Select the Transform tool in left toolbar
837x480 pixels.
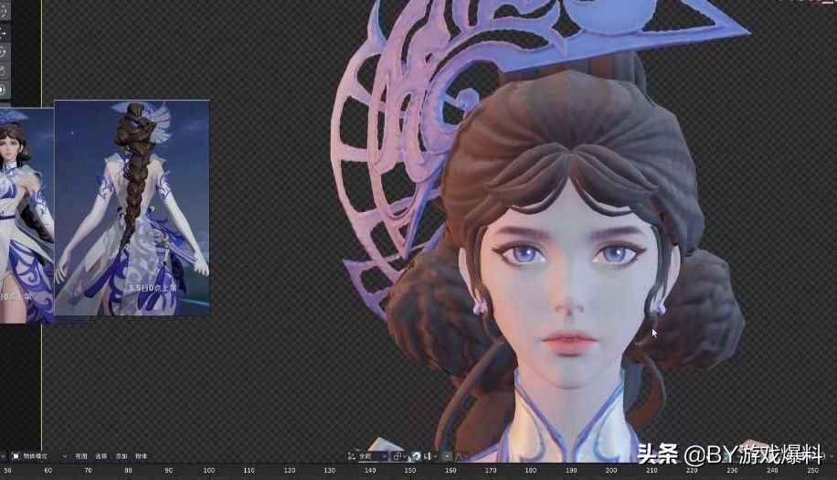point(3,89)
